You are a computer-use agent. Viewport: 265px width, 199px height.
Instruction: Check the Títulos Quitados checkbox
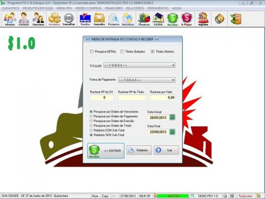(x=122, y=51)
